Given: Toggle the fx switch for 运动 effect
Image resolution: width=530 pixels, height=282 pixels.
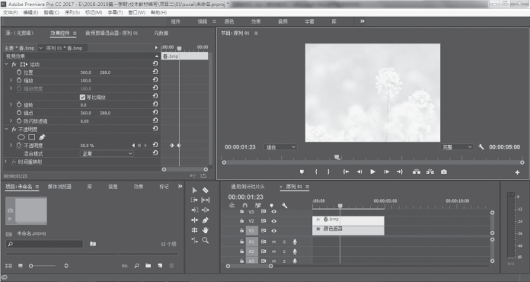Looking at the screenshot, I should coord(14,64).
